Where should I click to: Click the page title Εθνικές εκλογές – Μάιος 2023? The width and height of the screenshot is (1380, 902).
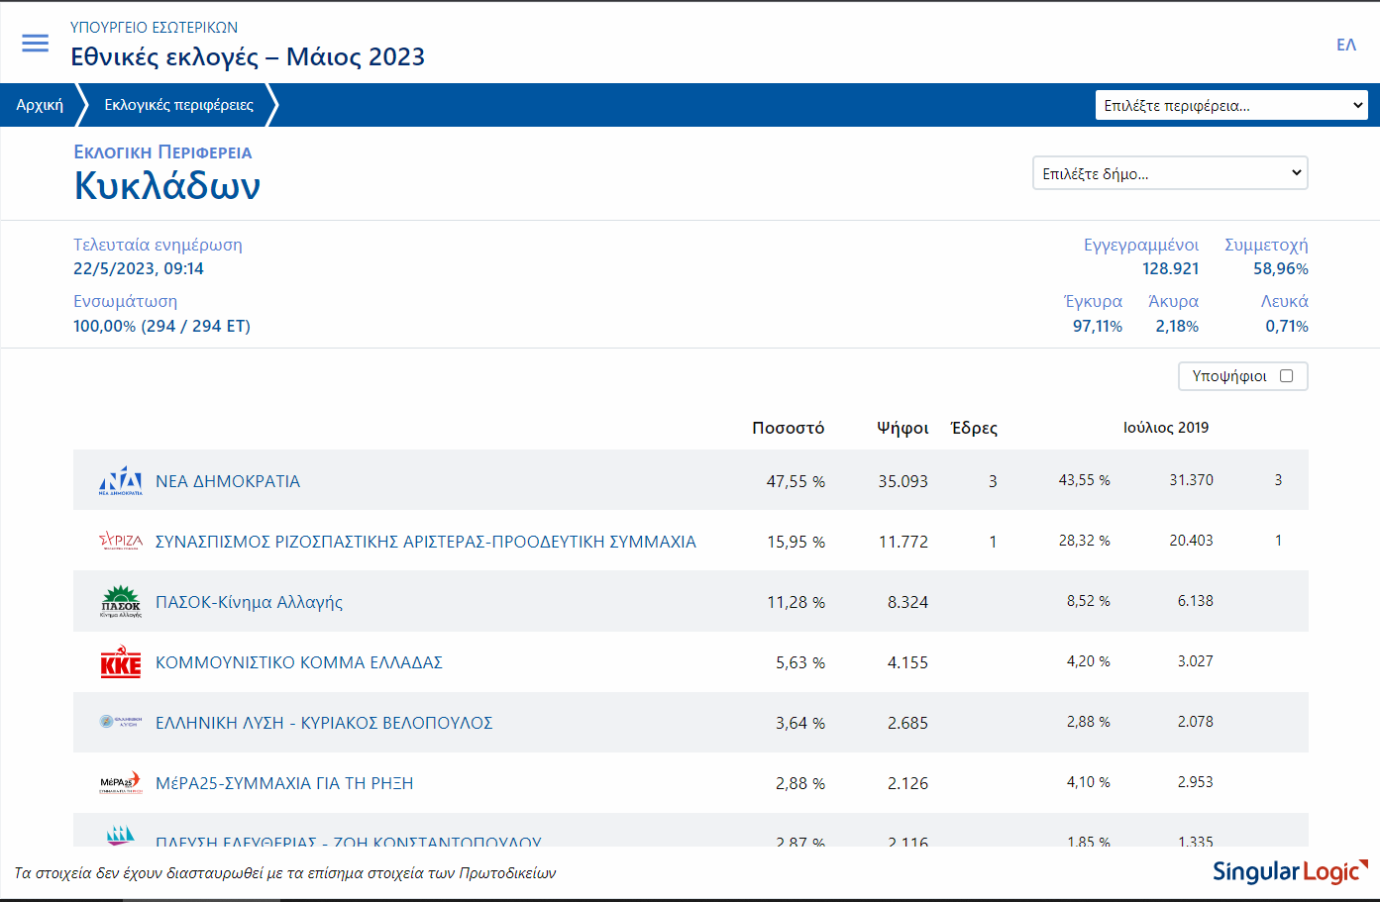point(248,56)
